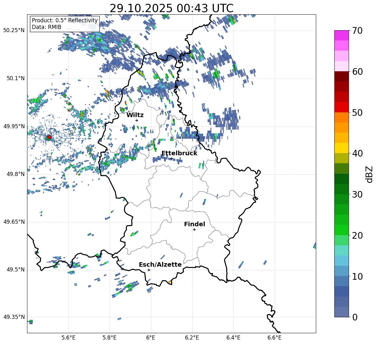Click the red radar location marker
This screenshot has height=344, width=377.
(49, 137)
